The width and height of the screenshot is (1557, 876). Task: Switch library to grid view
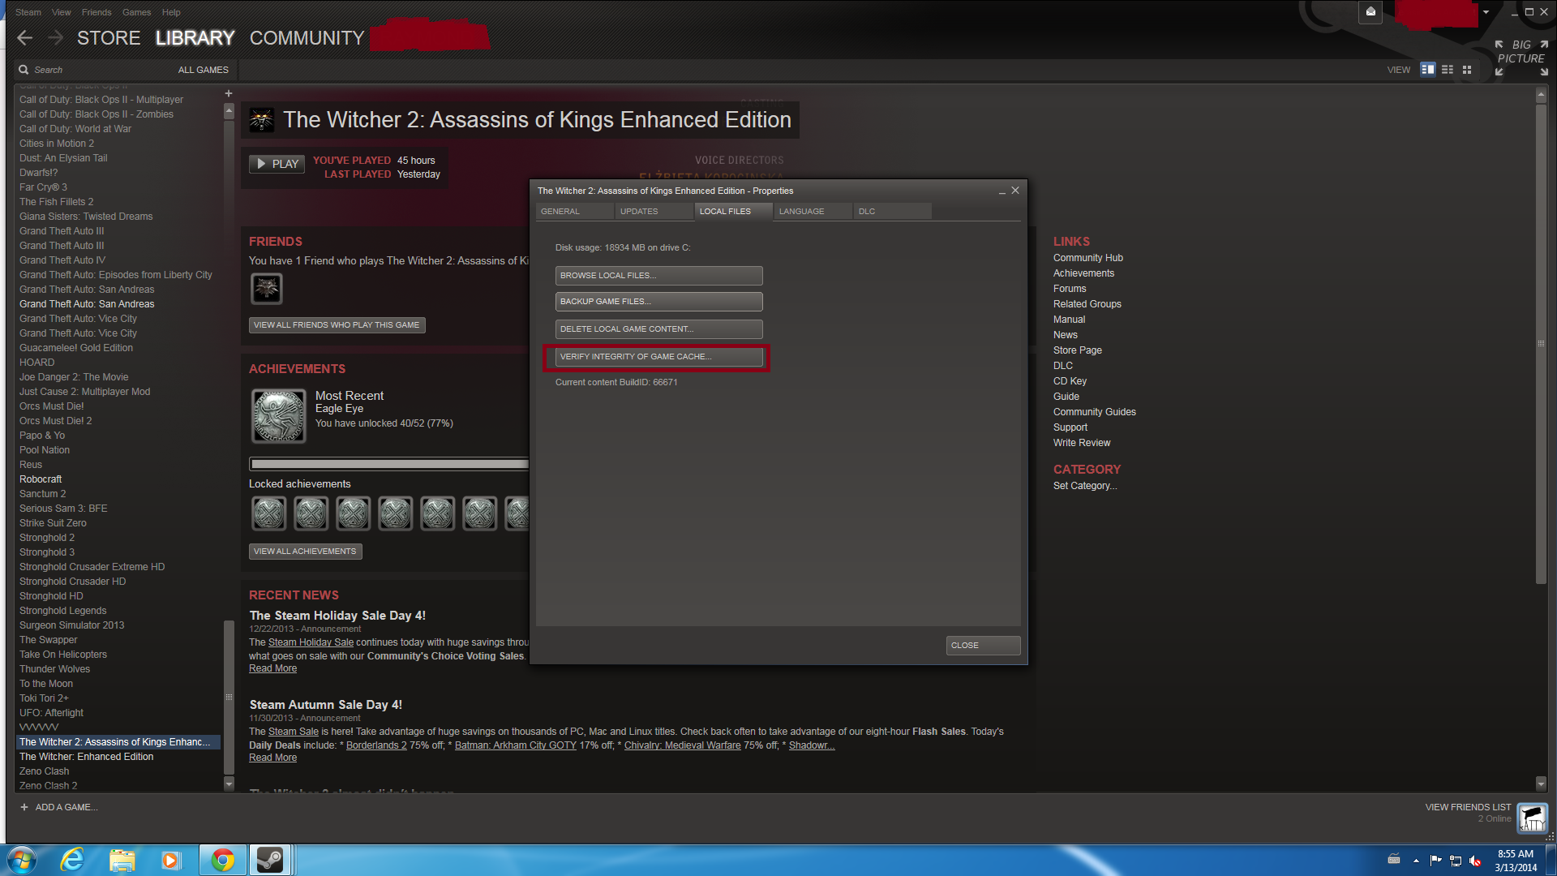tap(1467, 70)
